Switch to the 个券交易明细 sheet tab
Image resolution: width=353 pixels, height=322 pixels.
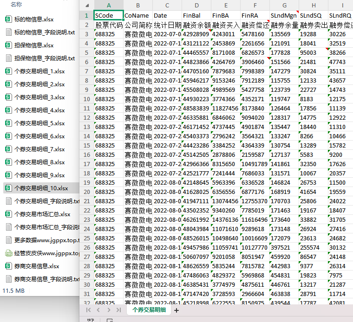149,310
